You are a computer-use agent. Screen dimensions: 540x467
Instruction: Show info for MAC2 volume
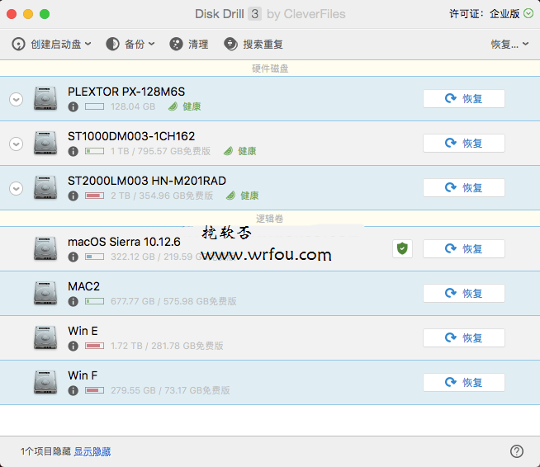click(x=73, y=301)
